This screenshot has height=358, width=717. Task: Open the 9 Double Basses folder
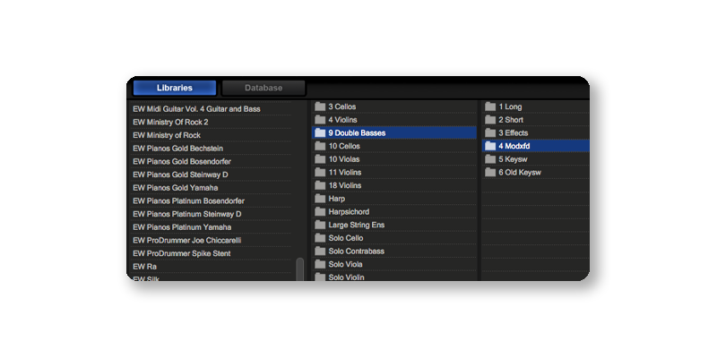[x=358, y=132]
